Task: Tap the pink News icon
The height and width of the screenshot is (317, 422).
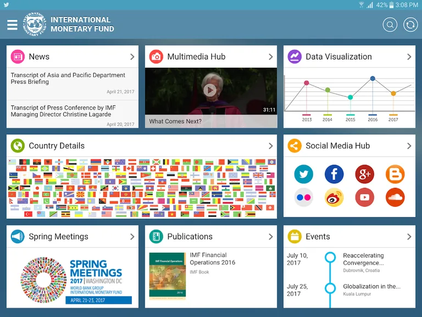Action: point(18,57)
